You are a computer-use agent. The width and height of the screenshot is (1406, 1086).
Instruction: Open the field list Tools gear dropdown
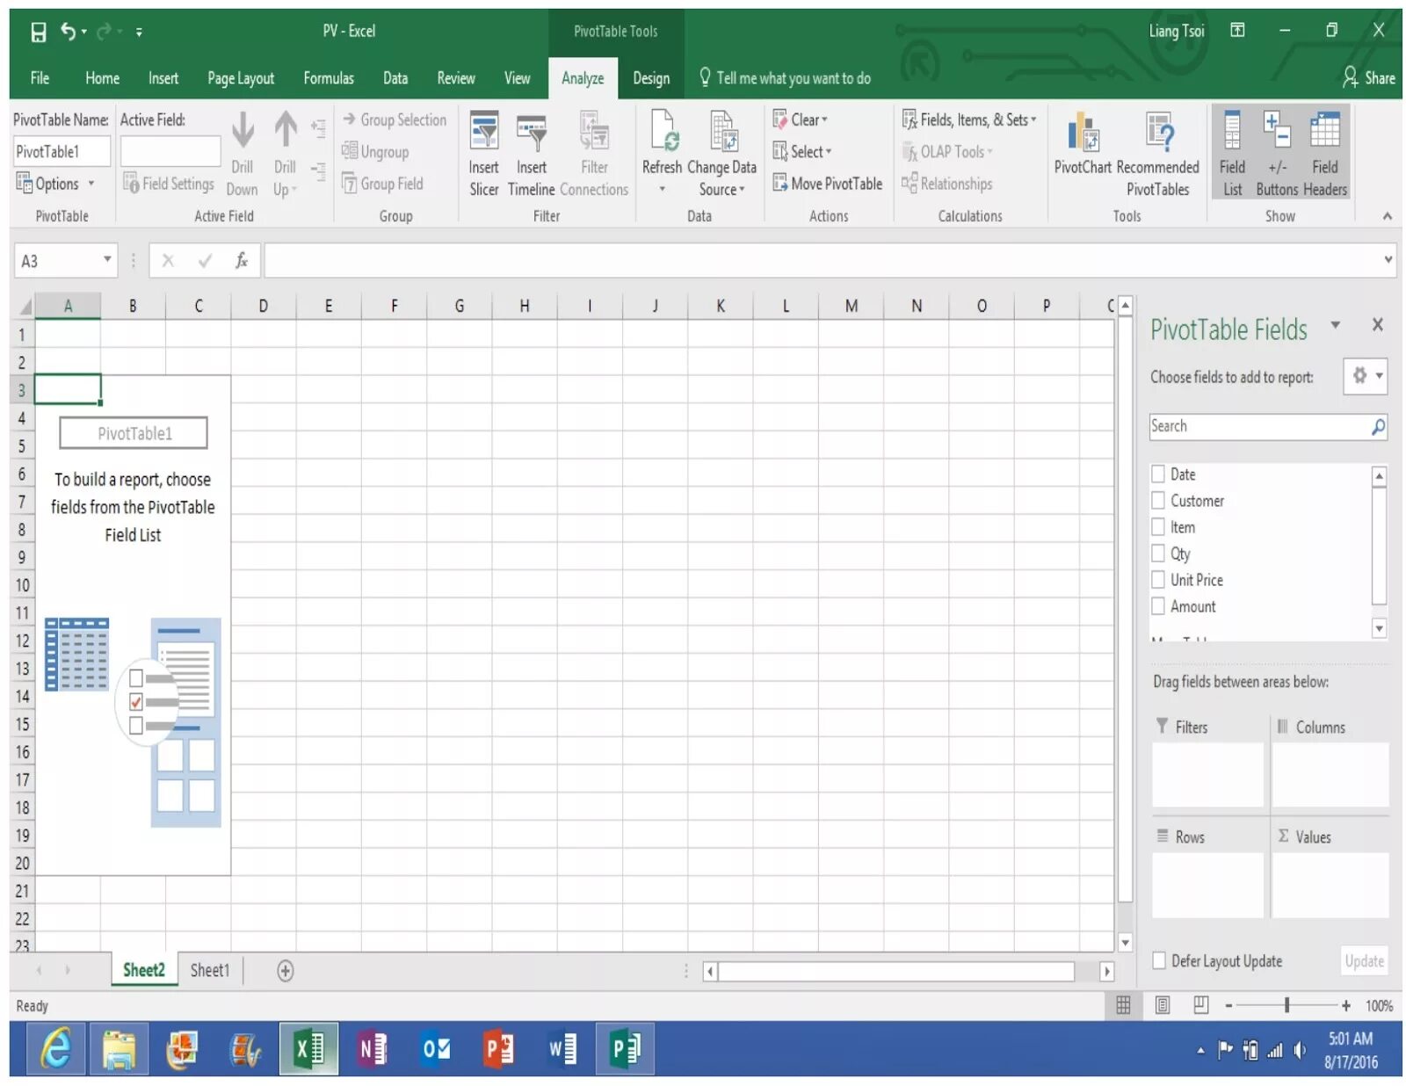(1365, 376)
